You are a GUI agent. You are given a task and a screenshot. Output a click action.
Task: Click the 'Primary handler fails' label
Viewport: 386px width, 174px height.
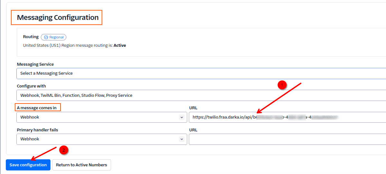click(37, 130)
